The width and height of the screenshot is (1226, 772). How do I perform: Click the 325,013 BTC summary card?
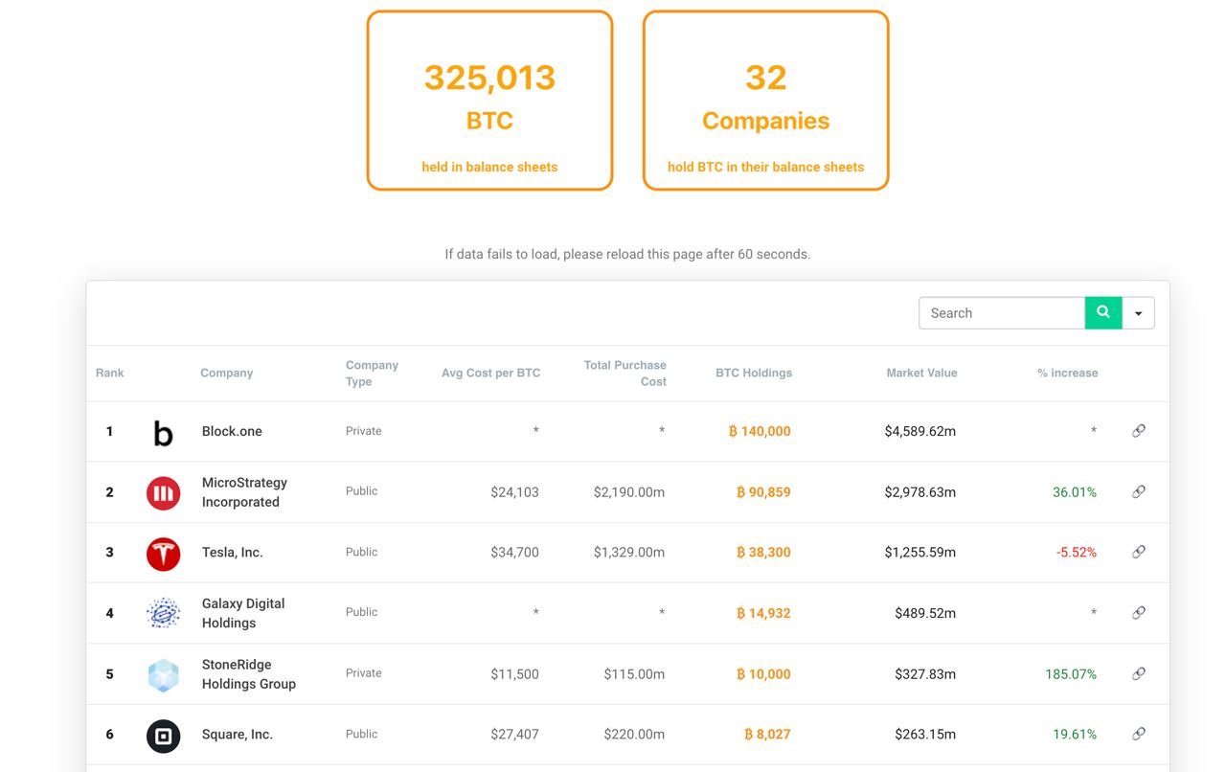pyautogui.click(x=489, y=101)
